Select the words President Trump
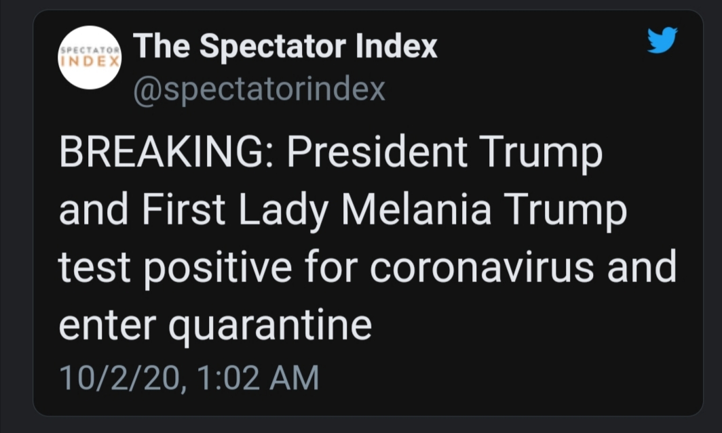 [444, 153]
